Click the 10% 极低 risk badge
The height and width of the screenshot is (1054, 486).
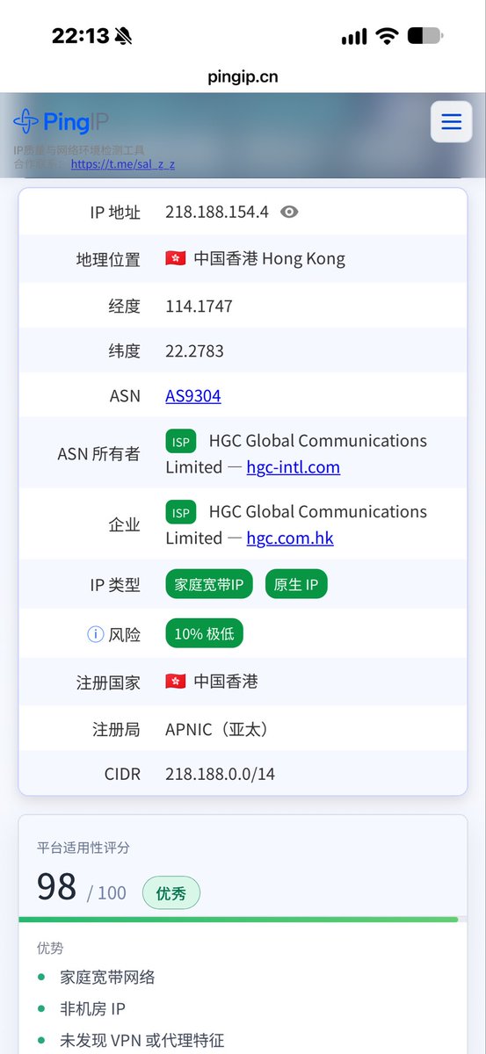click(204, 633)
